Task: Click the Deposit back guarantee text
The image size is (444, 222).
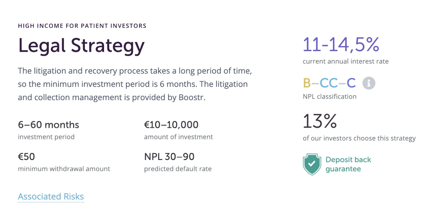Action: pos(348,164)
